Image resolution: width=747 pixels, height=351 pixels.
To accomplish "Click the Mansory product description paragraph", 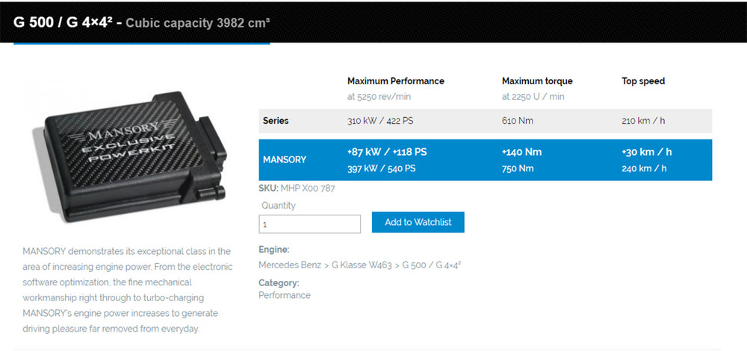I will click(127, 290).
